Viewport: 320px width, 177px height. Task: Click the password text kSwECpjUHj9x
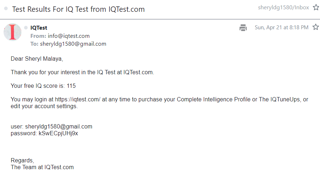[59, 133]
